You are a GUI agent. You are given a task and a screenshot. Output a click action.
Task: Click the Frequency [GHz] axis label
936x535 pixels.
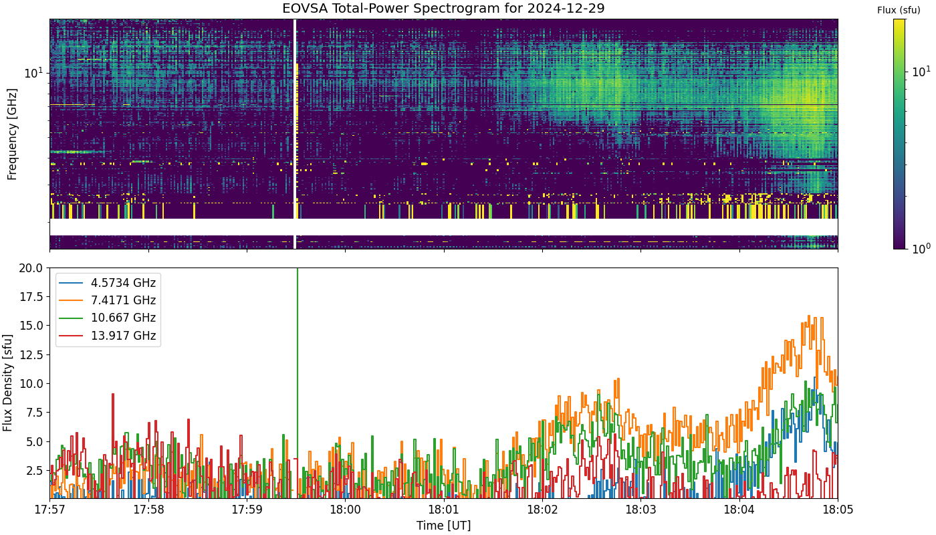coord(12,134)
